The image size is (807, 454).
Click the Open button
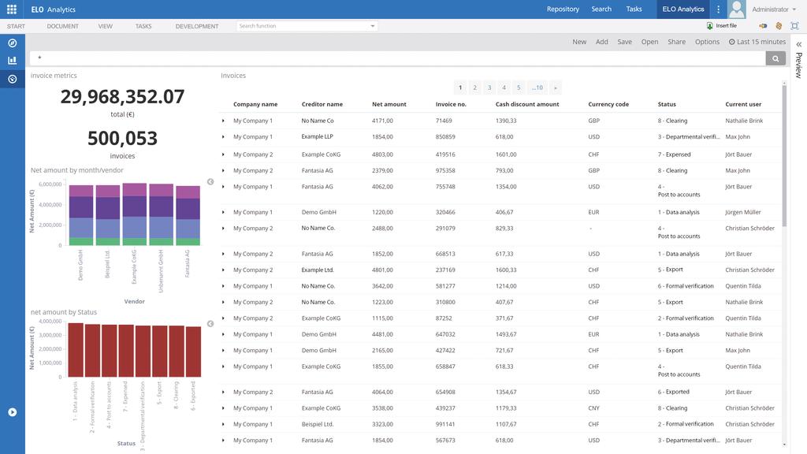point(649,42)
